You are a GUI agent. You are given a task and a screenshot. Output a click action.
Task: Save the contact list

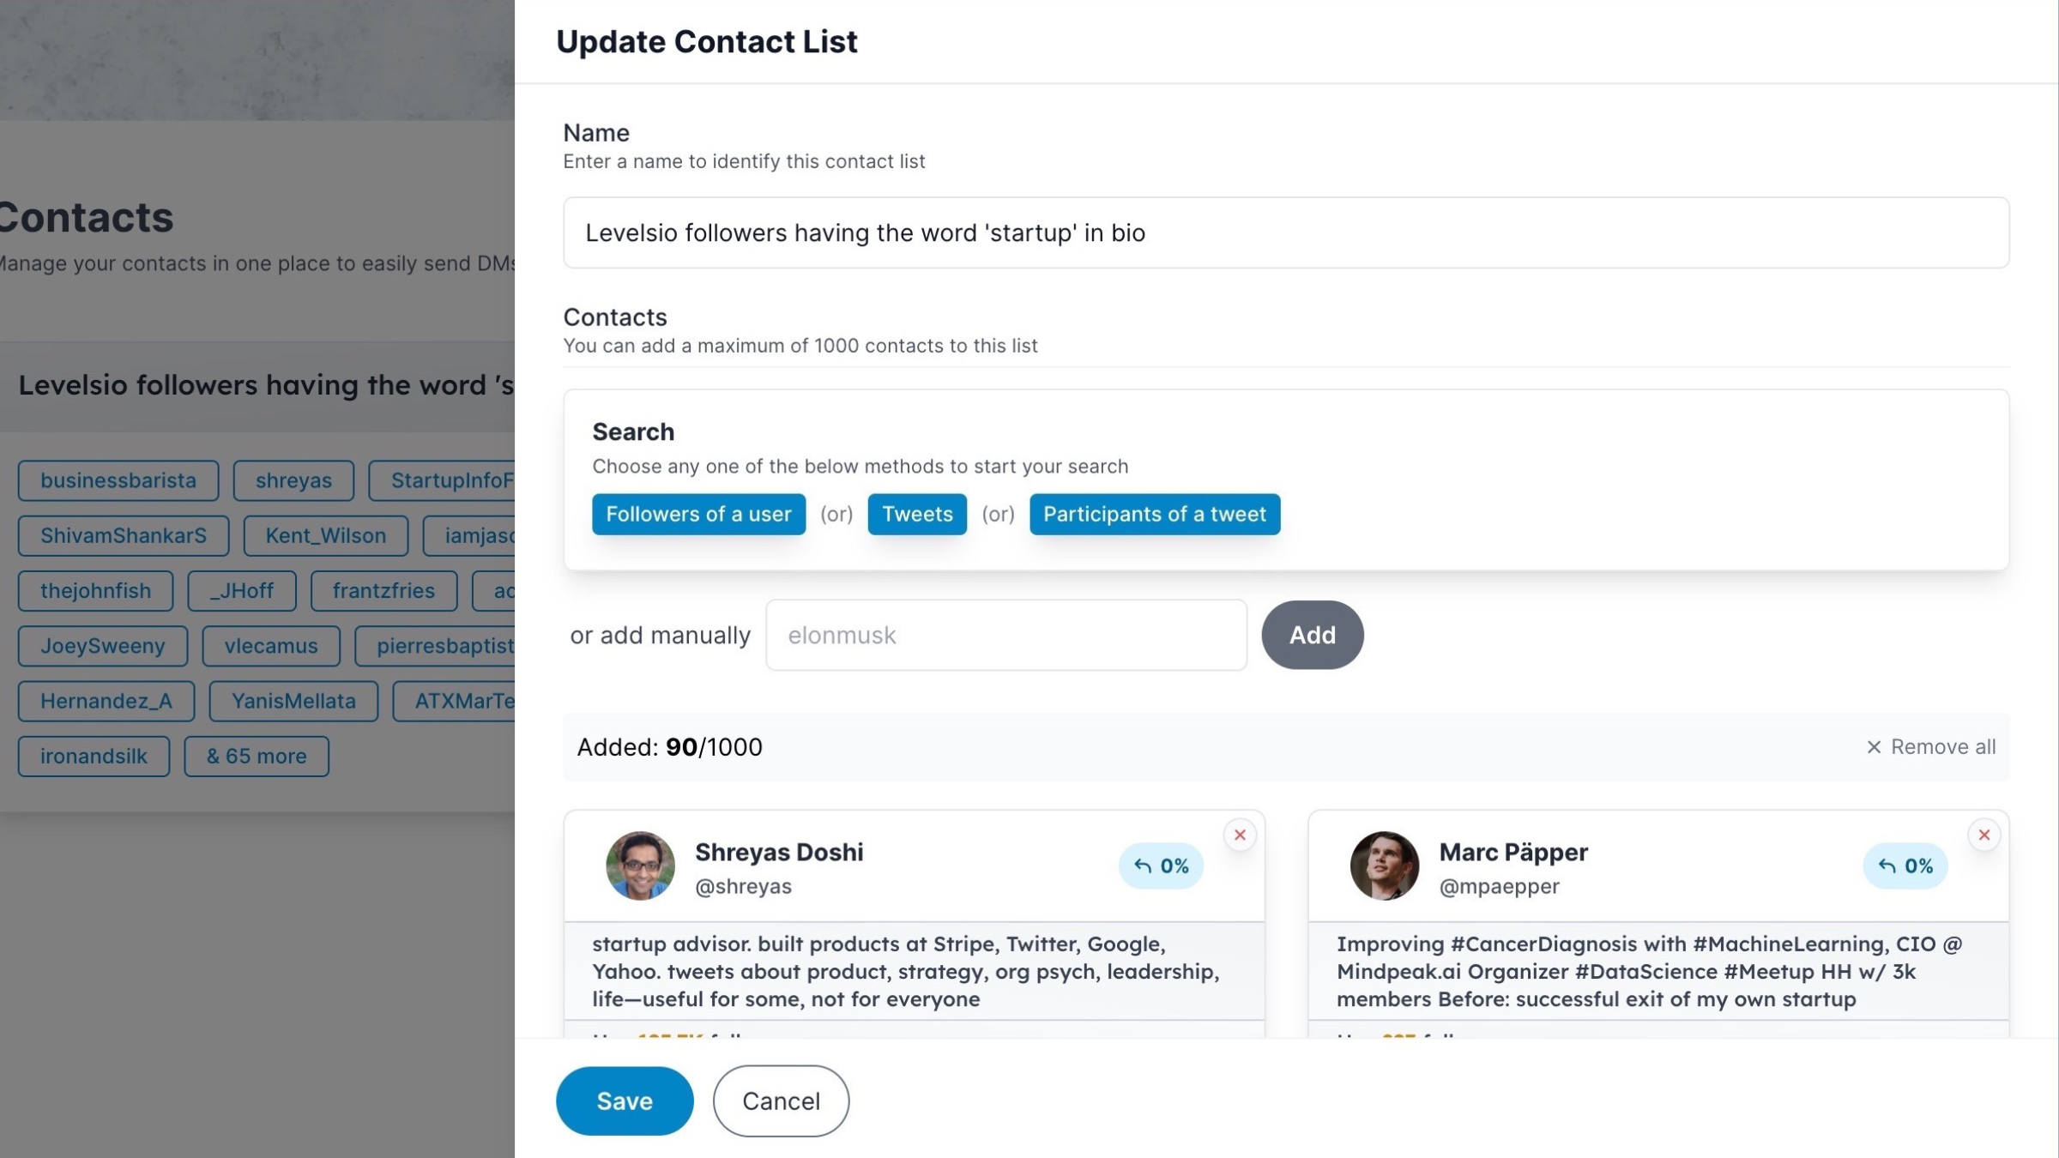click(x=624, y=1101)
